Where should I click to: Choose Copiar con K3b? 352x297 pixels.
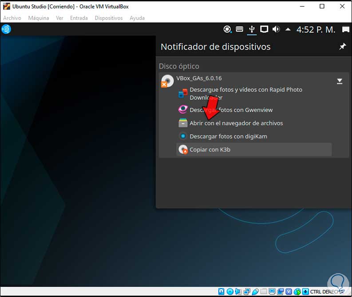click(x=254, y=149)
